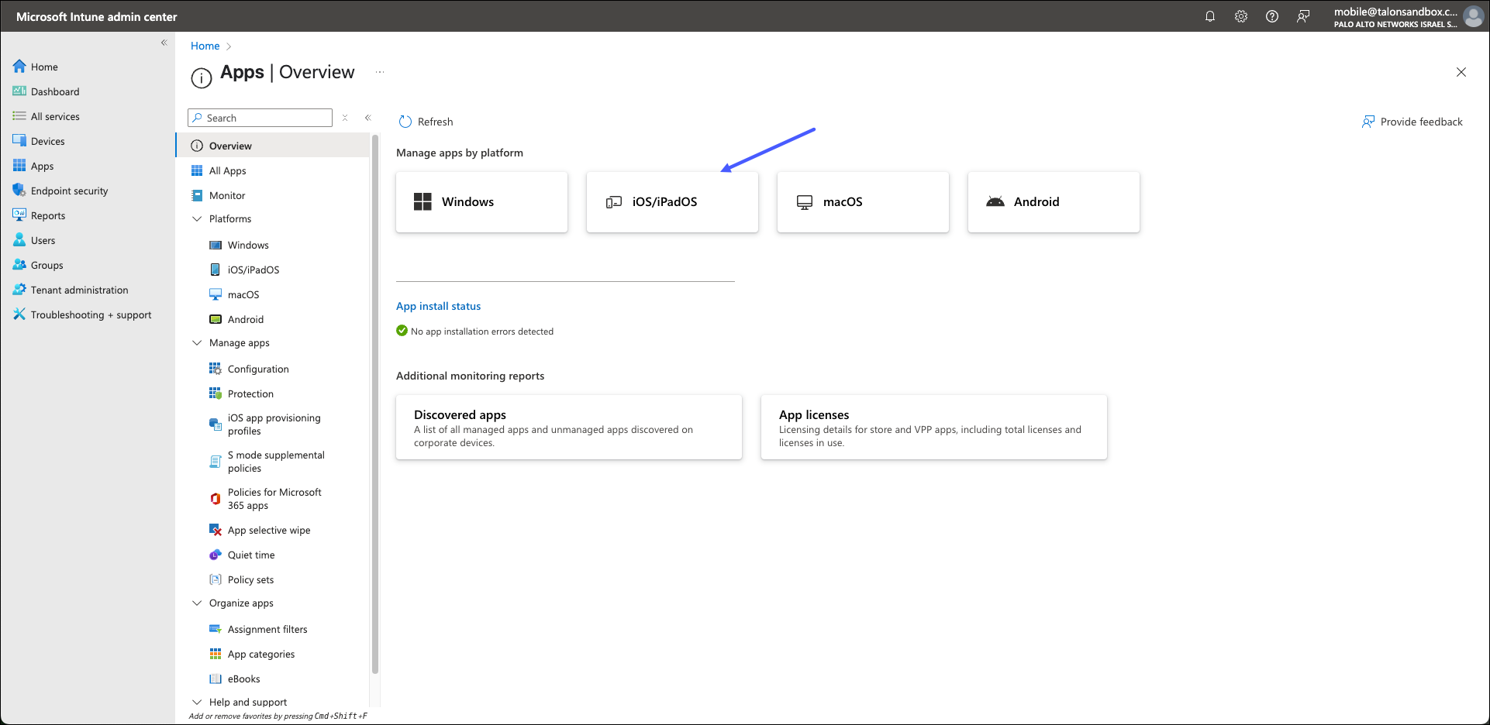The width and height of the screenshot is (1490, 725).
Task: Clear the search box with the X icon
Action: click(345, 118)
